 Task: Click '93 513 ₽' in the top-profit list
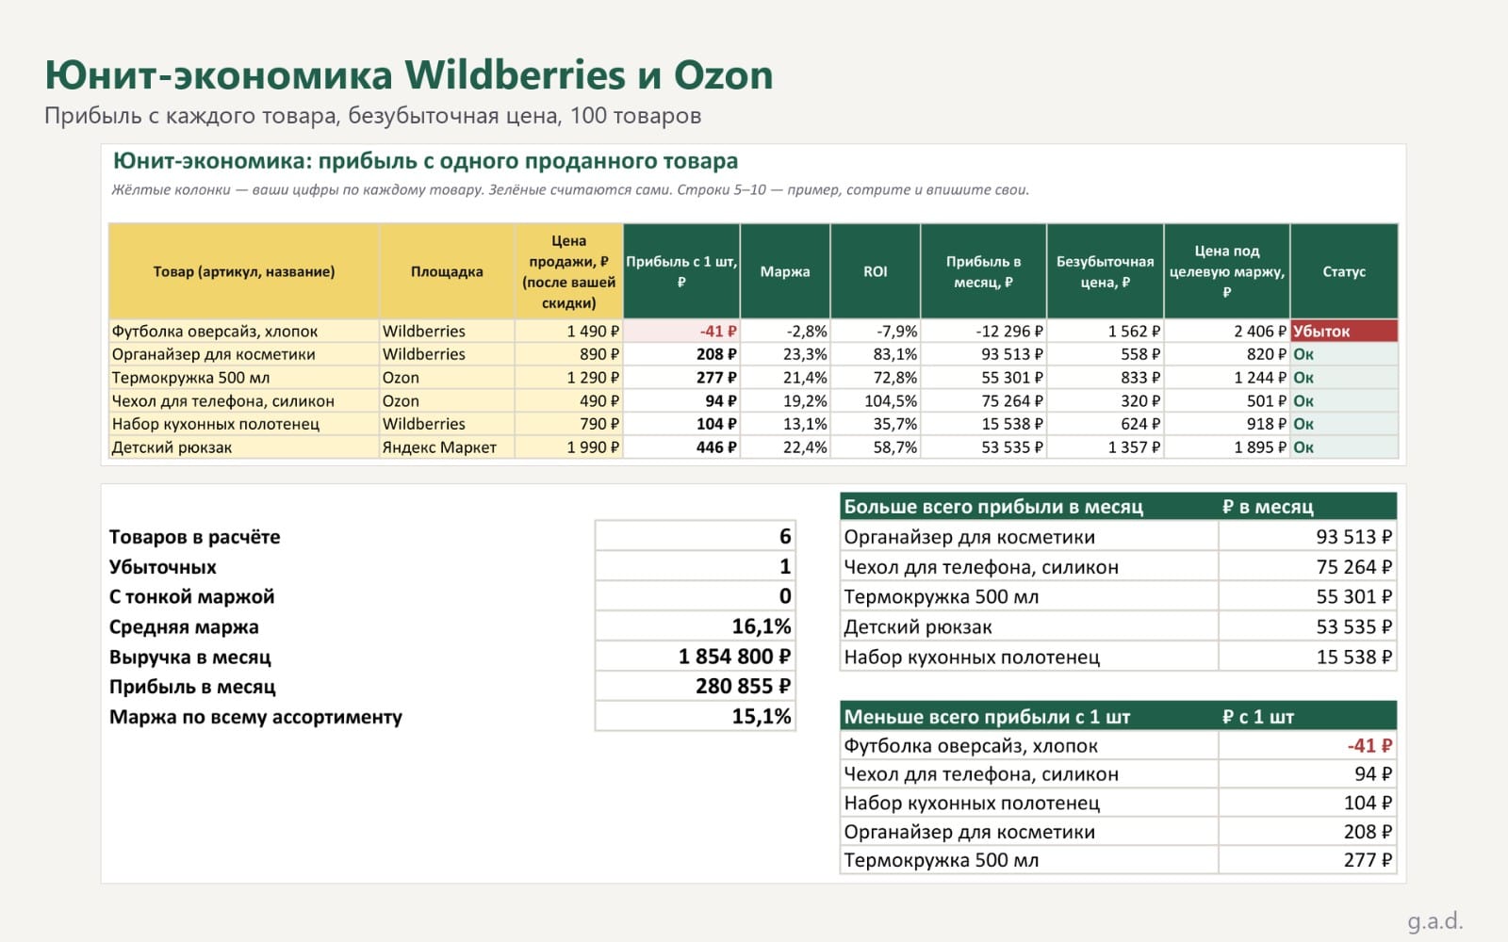(x=1307, y=537)
